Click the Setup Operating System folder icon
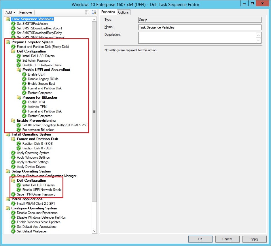Viewport: 271px width, 246px height. click(x=8, y=171)
